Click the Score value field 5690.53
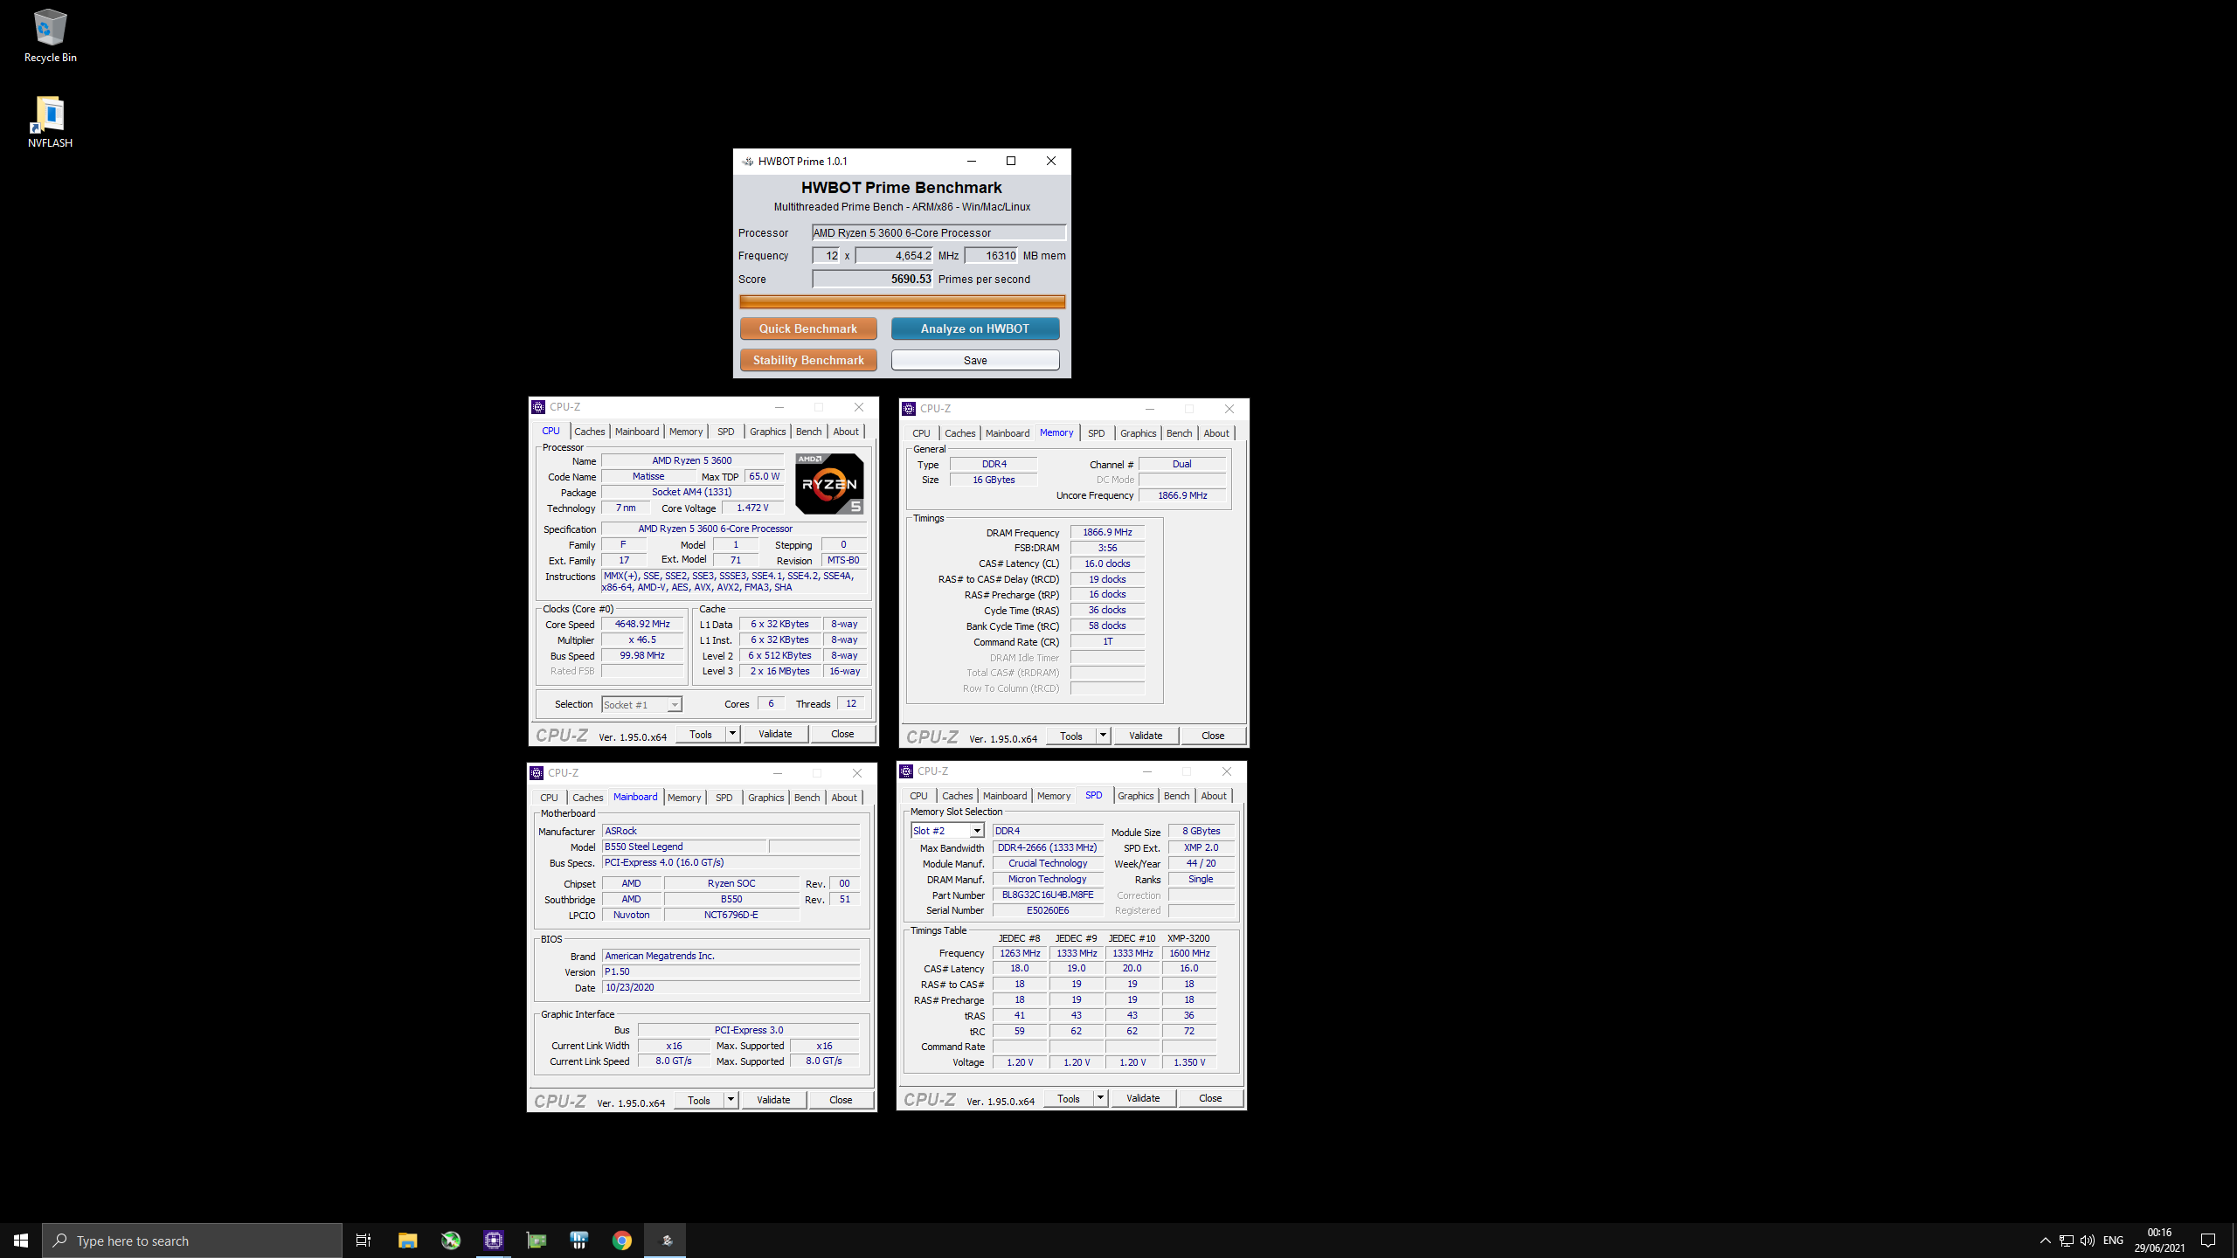The height and width of the screenshot is (1258, 2237). pyautogui.click(x=873, y=279)
